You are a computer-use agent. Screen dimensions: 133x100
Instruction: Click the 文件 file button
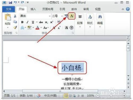(9, 9)
